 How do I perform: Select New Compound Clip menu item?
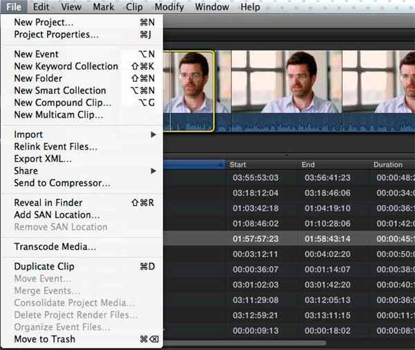60,103
